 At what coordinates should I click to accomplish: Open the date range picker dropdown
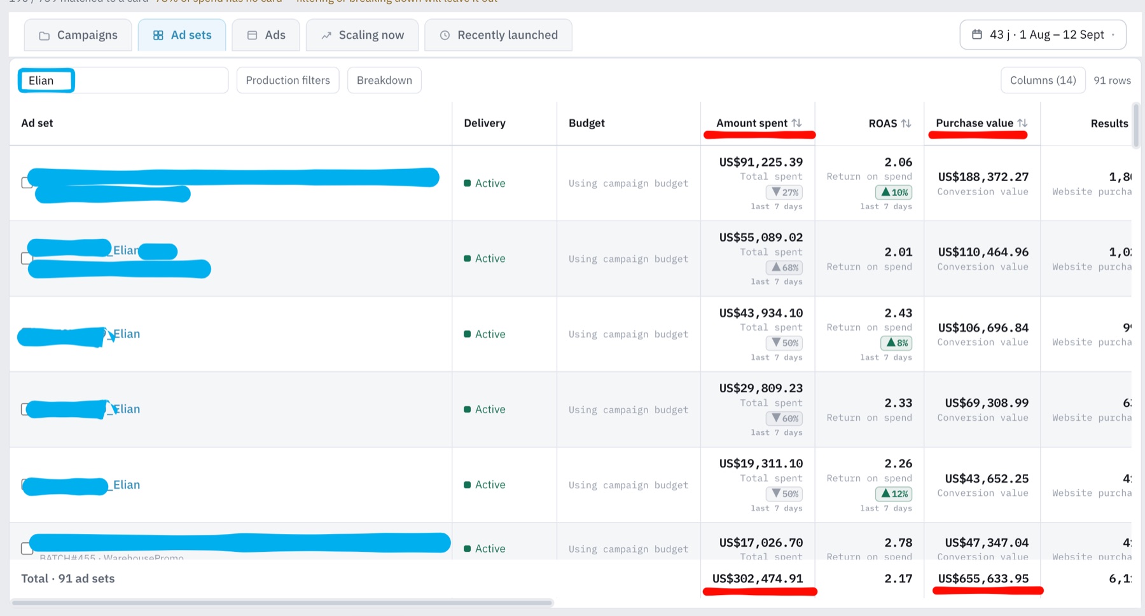point(1043,34)
